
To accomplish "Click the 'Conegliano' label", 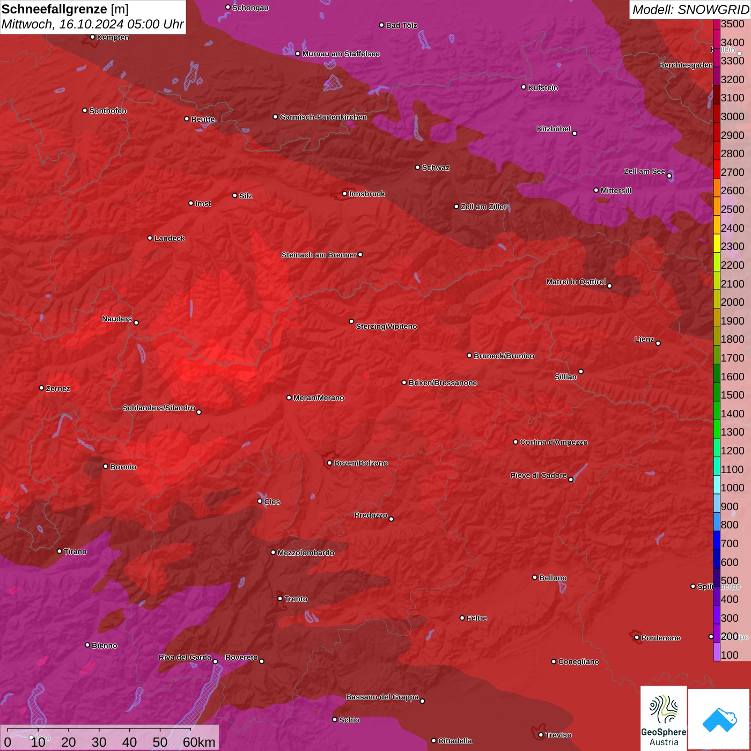I will [x=578, y=661].
